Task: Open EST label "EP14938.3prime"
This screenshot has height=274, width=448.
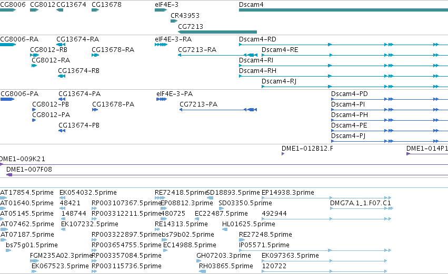Action: (288, 193)
